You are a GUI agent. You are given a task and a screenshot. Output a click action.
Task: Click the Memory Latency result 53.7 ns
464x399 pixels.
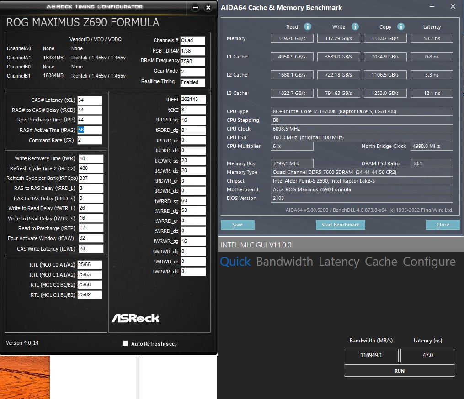(x=432, y=38)
